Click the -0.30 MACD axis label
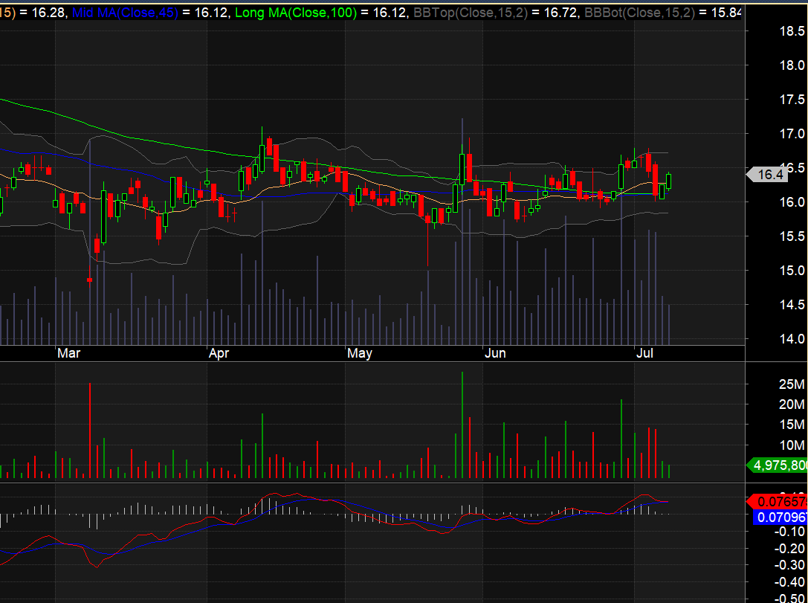The width and height of the screenshot is (808, 603). click(789, 565)
